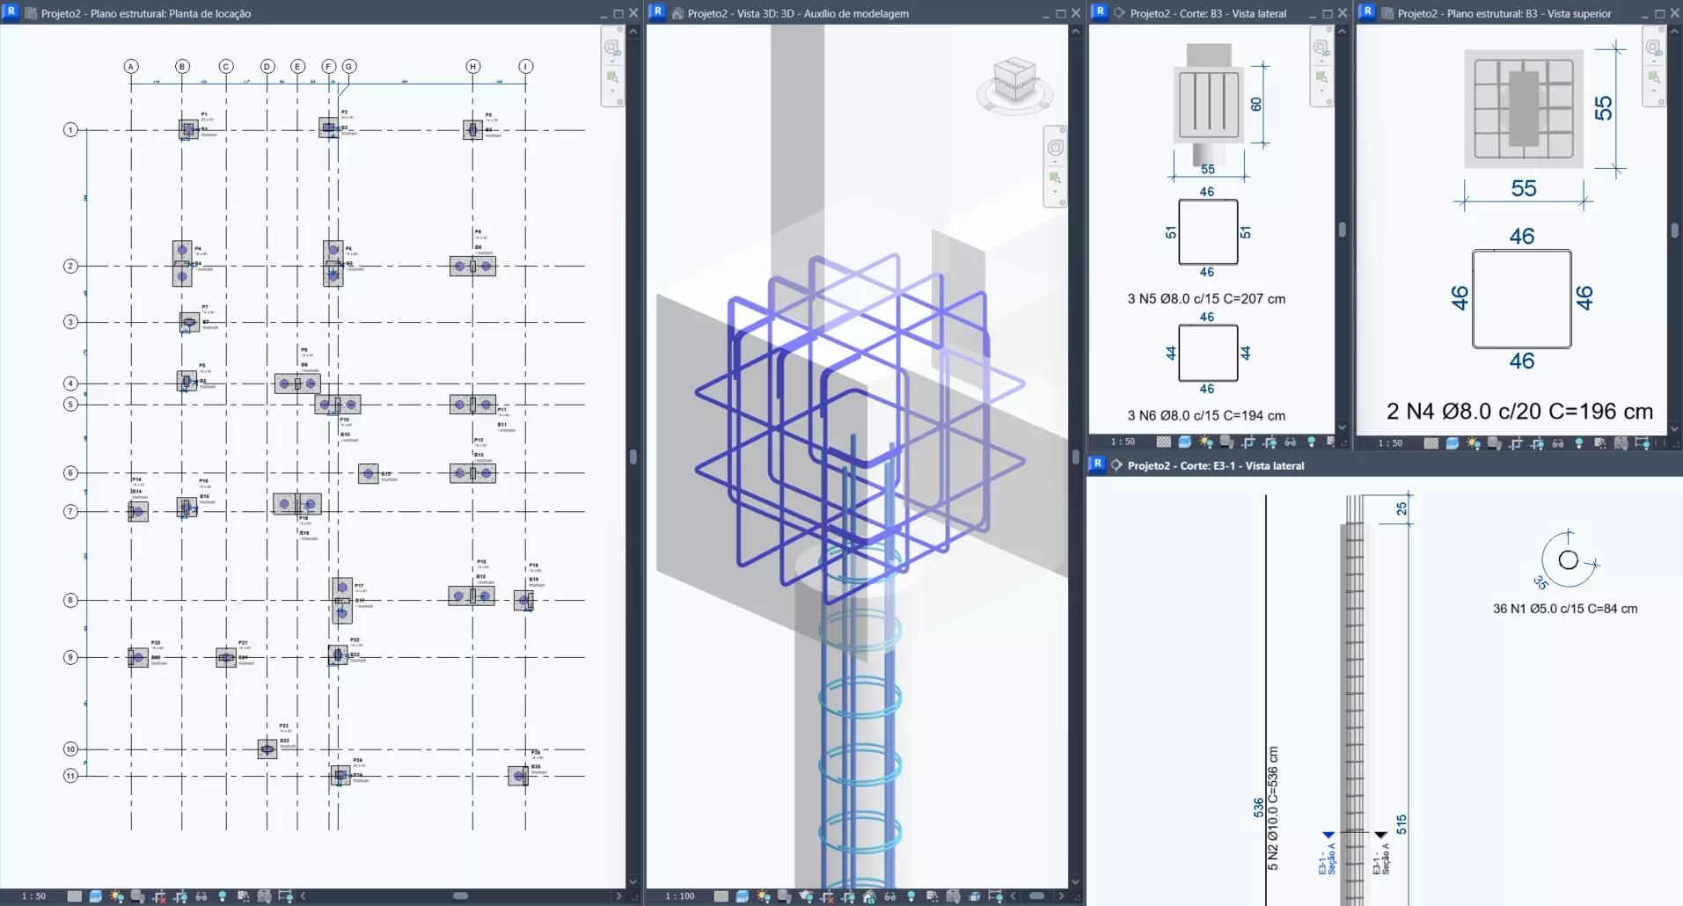Click Temporary Hide/Isolate glasses in 3D view

[x=889, y=896]
